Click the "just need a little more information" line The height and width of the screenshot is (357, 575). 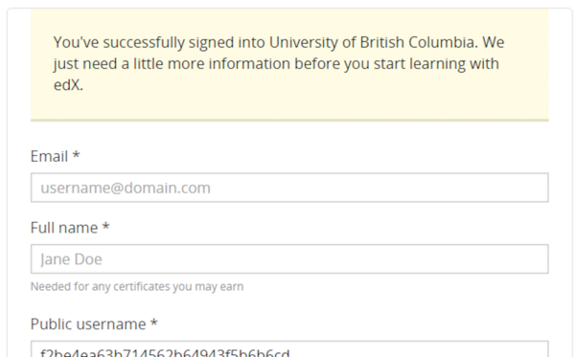coord(172,64)
